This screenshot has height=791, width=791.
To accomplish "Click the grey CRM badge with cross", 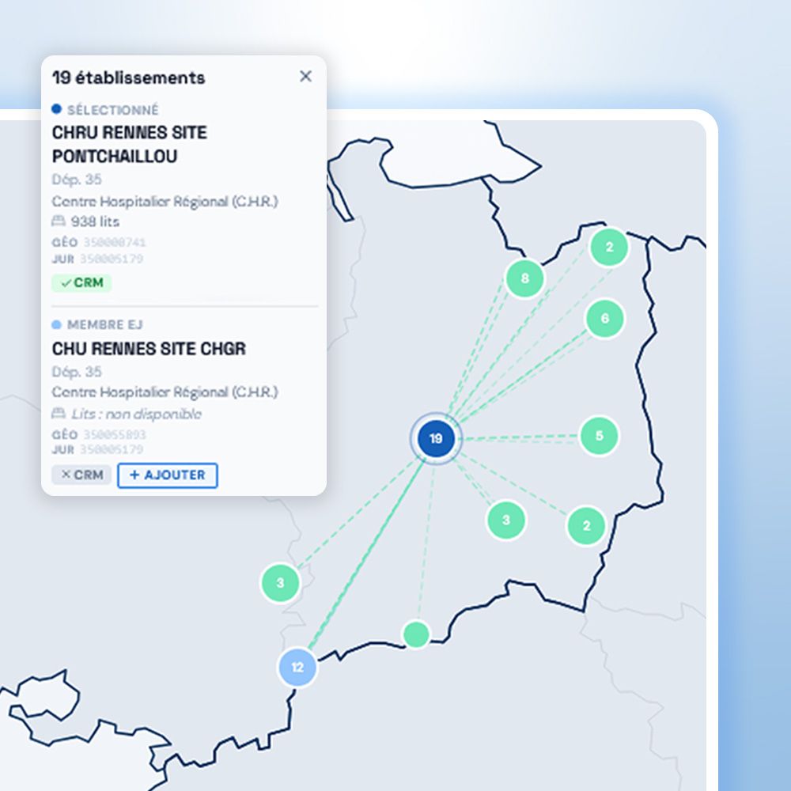I will (x=81, y=475).
